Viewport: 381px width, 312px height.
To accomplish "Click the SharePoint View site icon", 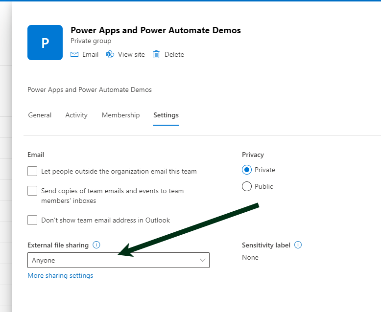I will click(x=110, y=54).
